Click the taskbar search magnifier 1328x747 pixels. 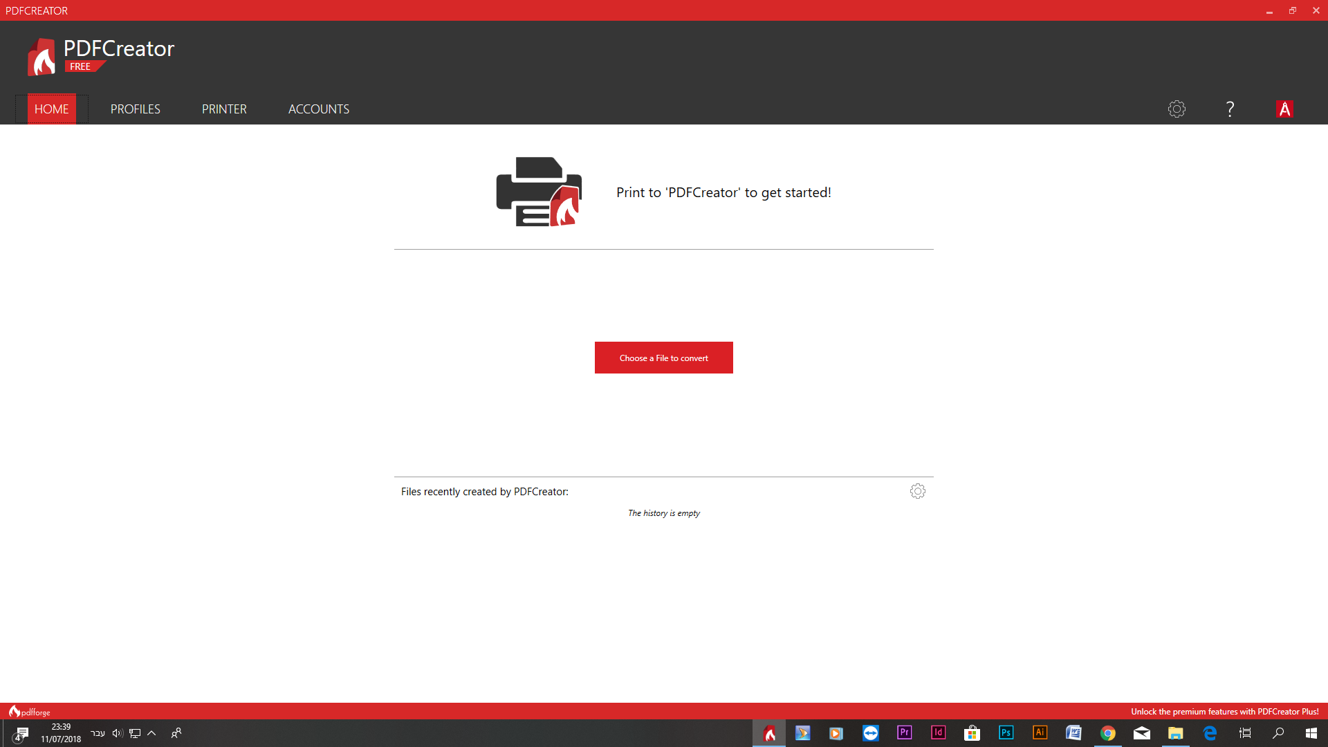click(x=1278, y=733)
